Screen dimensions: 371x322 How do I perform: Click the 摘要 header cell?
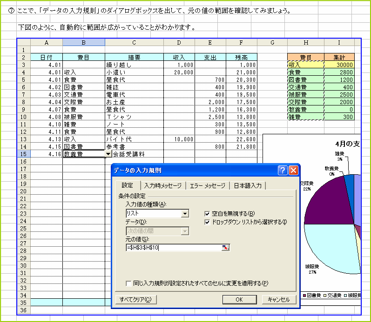pos(134,57)
